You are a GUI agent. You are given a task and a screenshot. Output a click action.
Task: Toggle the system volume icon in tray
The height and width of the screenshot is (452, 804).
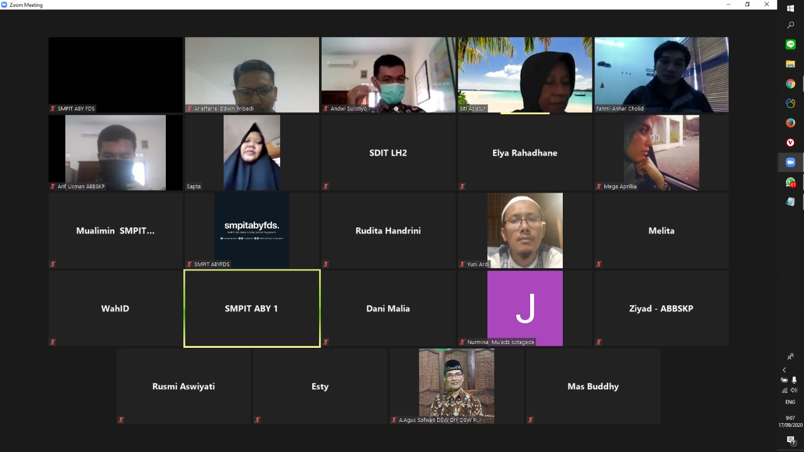tap(794, 390)
